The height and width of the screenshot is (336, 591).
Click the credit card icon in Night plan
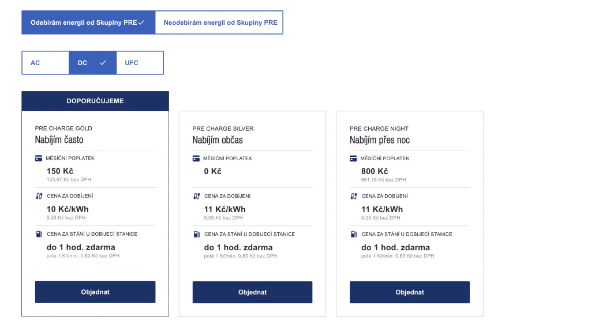click(x=353, y=158)
